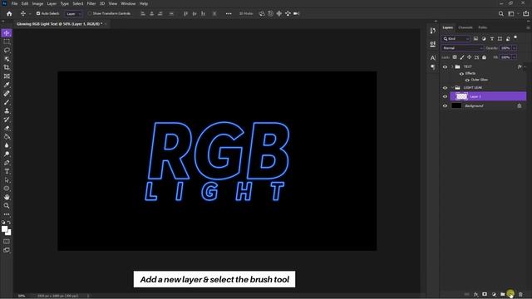This screenshot has width=532, height=299.
Task: Open the workspace switcher icon
Action: pyautogui.click(x=511, y=13)
